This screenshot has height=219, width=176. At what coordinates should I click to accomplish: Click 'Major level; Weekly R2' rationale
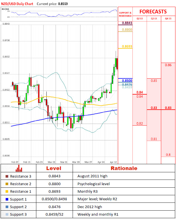(x=97, y=199)
